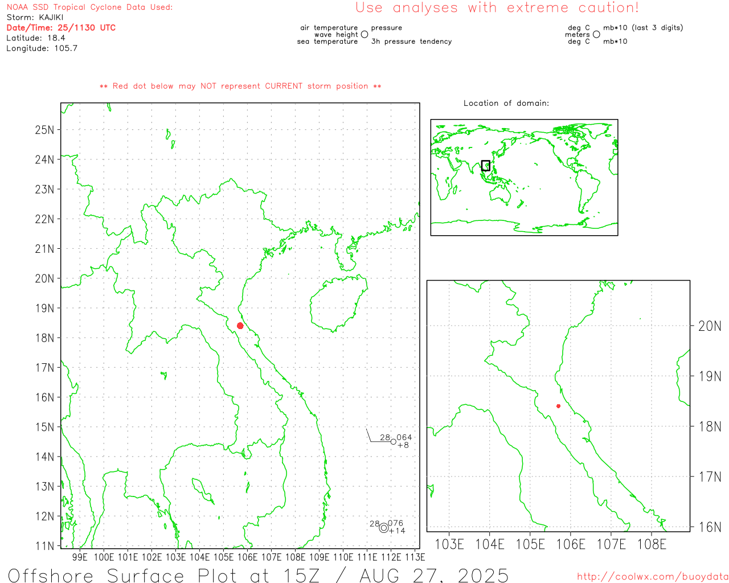Click the legend circle next to 'mb*10'
729x583 pixels.
point(596,34)
